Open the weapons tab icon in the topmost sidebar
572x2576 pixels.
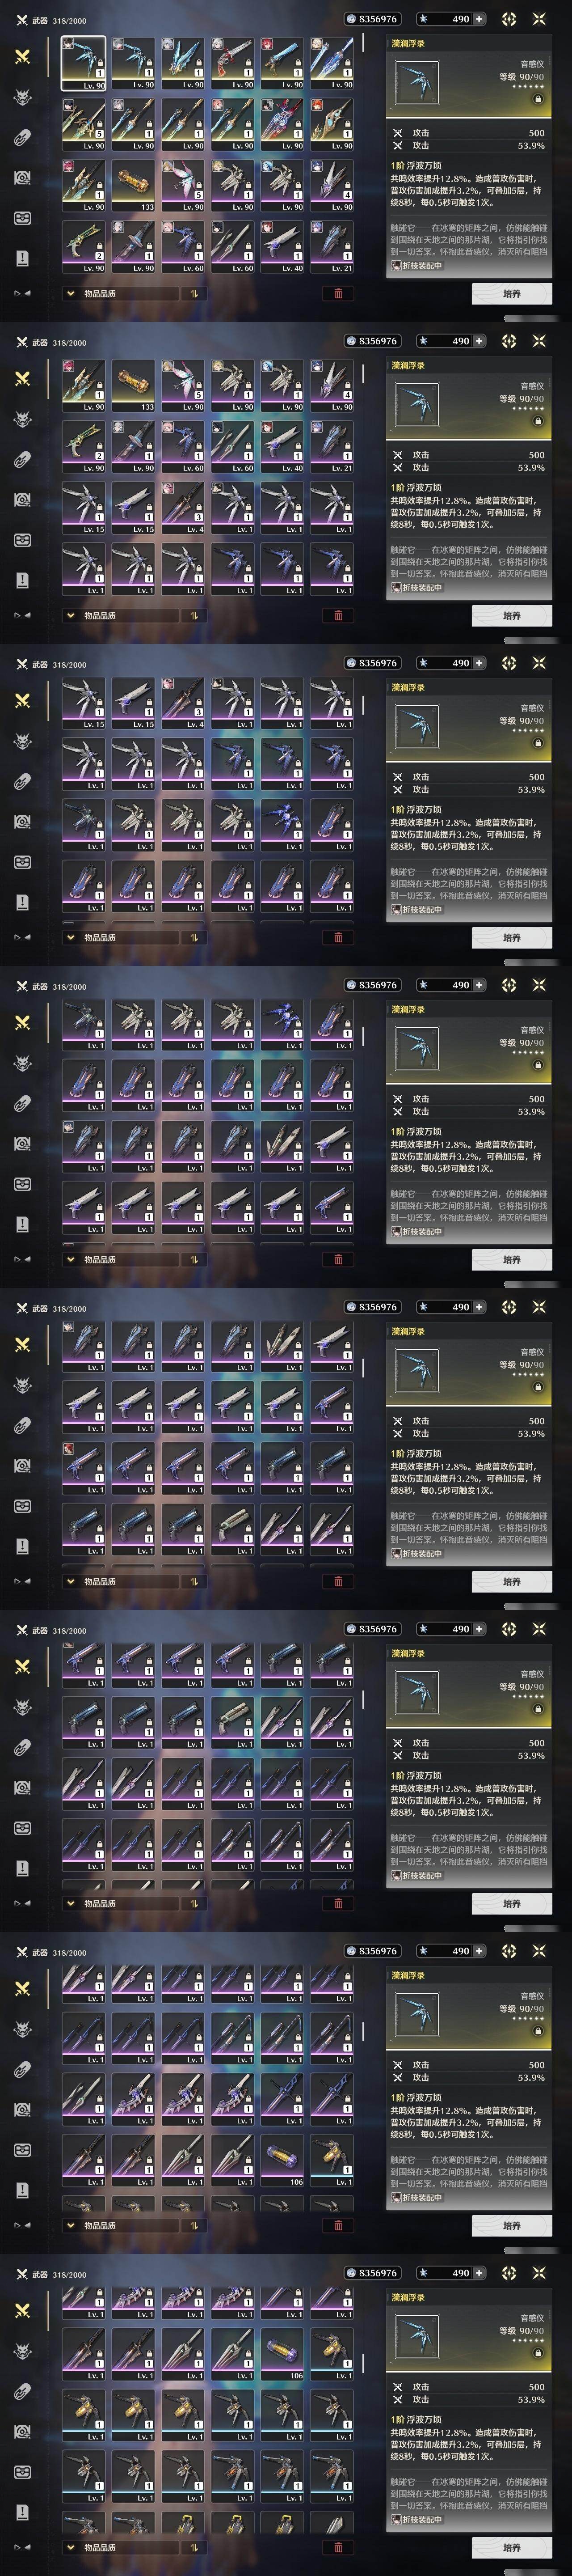(22, 57)
